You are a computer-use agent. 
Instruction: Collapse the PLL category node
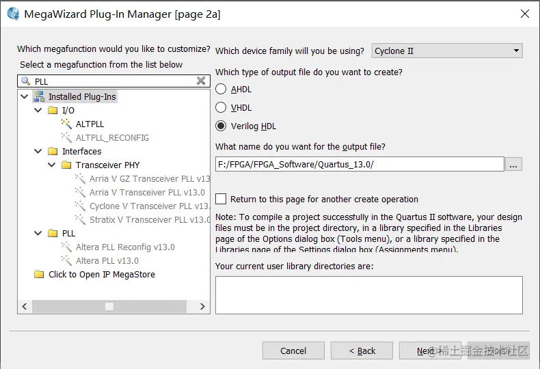tap(38, 233)
